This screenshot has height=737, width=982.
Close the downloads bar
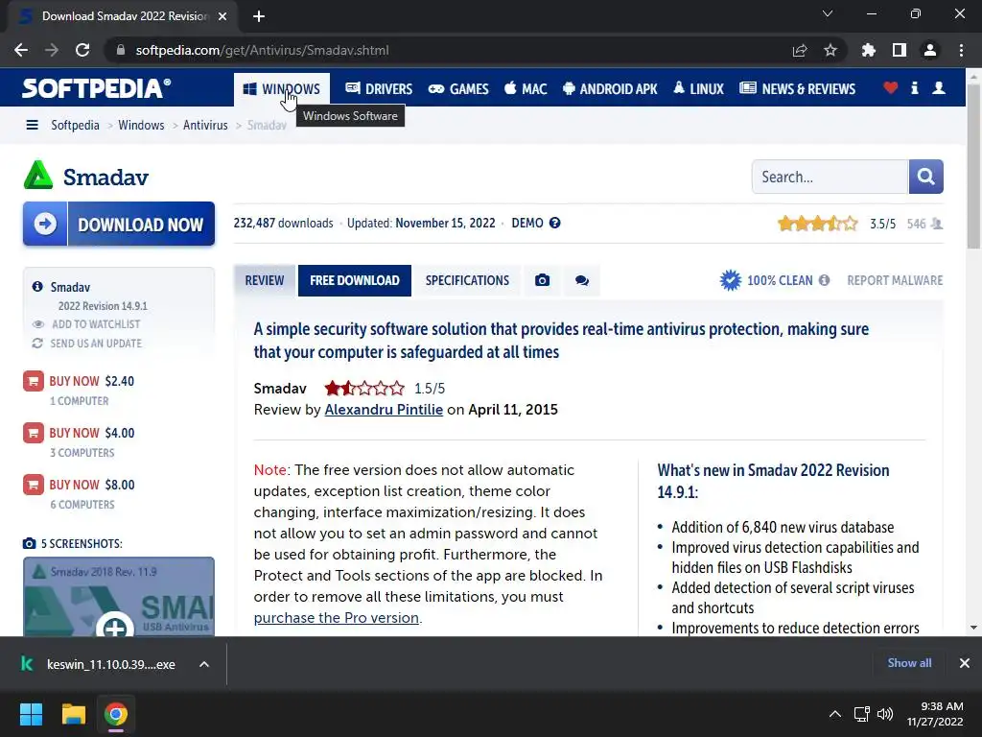click(965, 663)
